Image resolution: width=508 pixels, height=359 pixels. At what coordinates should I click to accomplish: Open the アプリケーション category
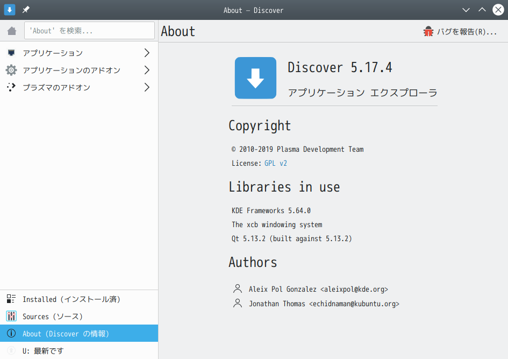79,53
